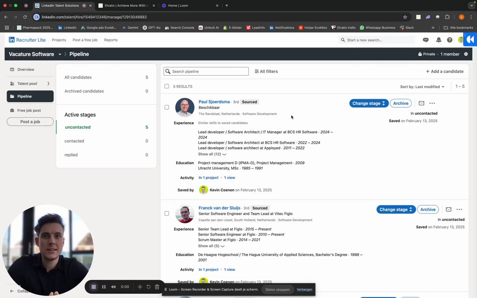477x298 pixels.
Task: Expand Show all (12) experience entries
Action: (x=212, y=154)
